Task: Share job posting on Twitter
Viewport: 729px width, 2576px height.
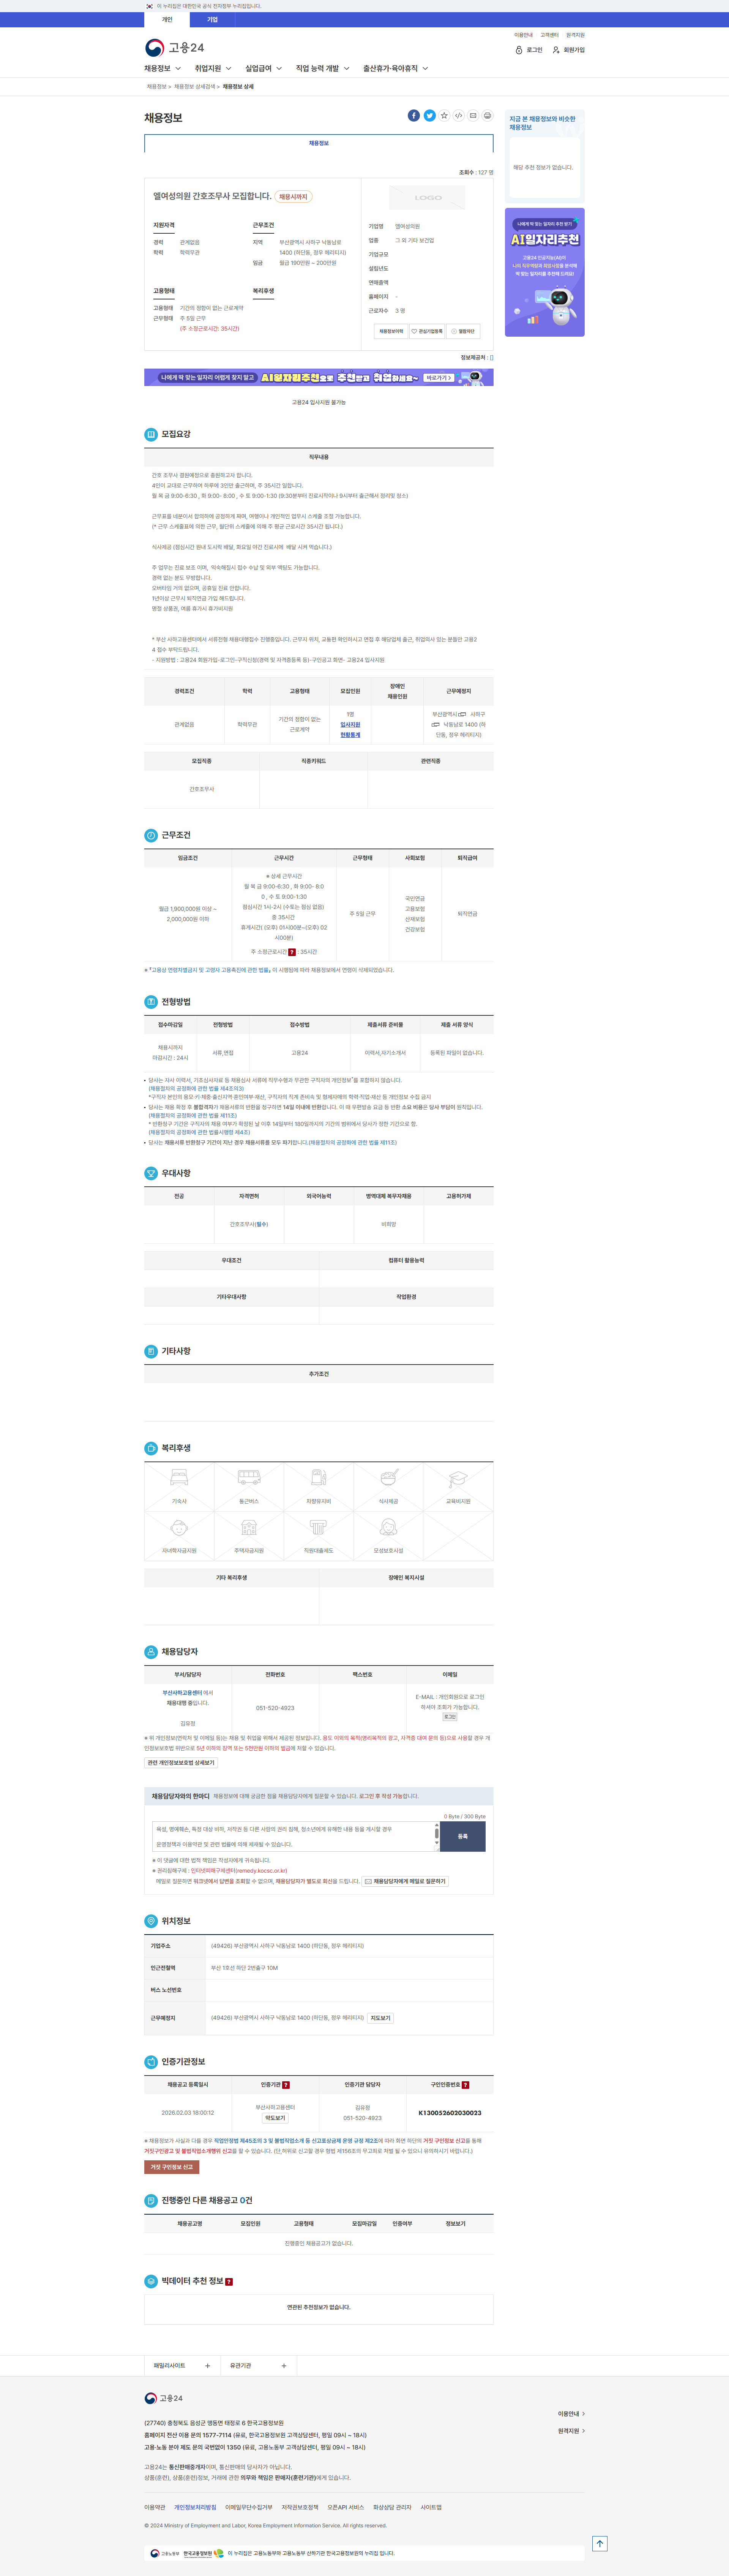Action: 429,116
